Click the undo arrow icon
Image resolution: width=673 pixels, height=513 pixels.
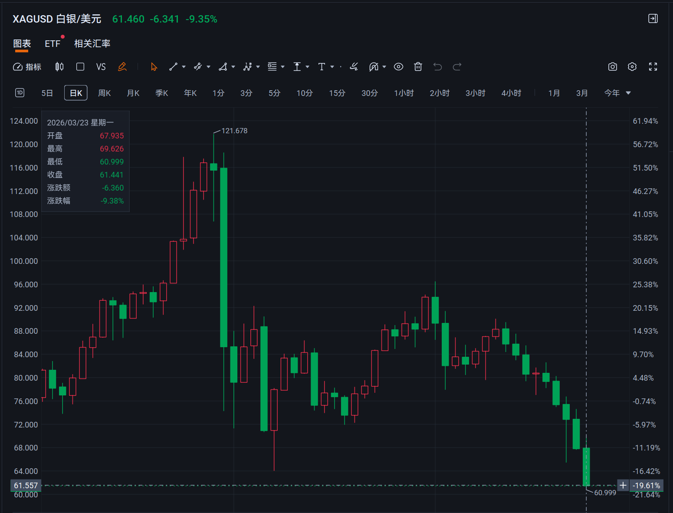pos(437,67)
